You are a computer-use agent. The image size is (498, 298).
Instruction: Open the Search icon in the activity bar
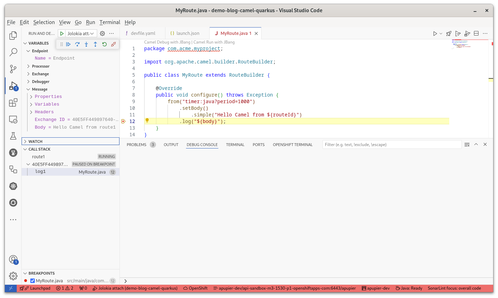(x=13, y=52)
